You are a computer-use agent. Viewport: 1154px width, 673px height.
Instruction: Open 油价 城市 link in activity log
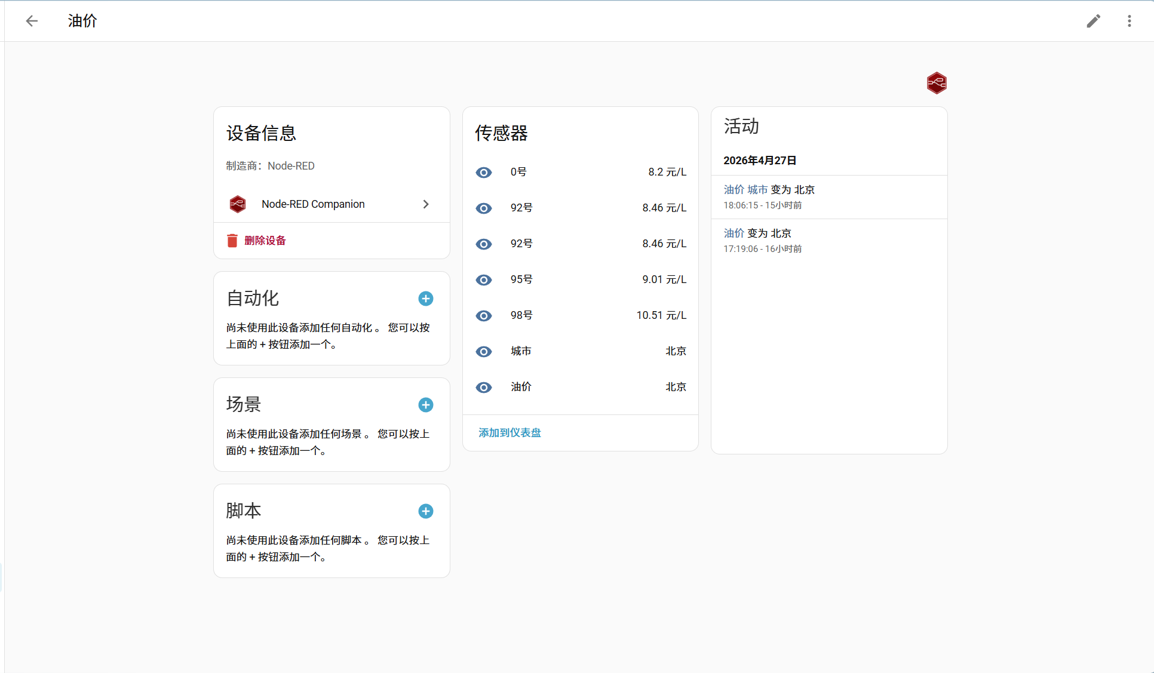coord(745,189)
